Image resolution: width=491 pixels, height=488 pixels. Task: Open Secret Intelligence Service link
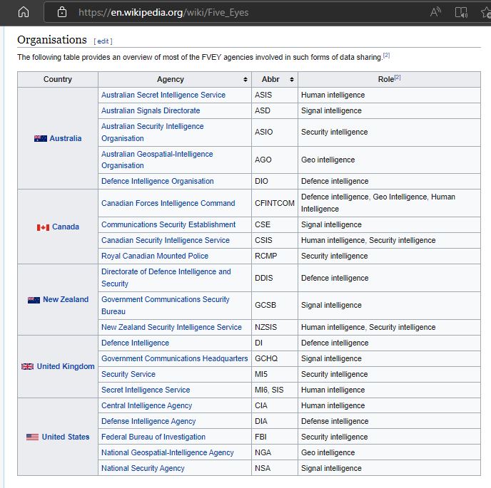pos(146,390)
